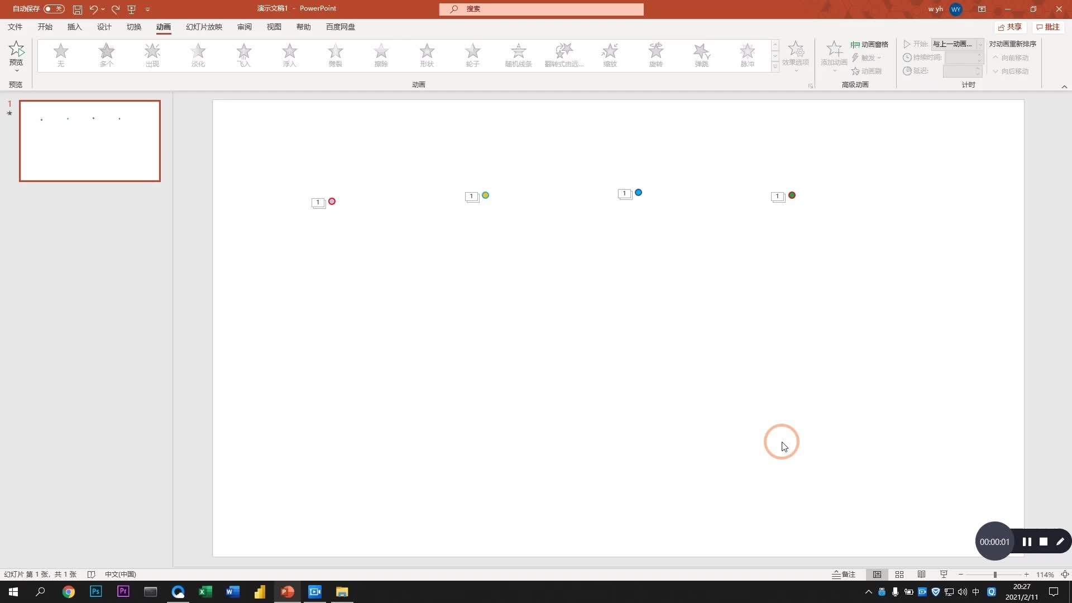Open the Slide Show (幻灯片放映) tab
The height and width of the screenshot is (603, 1072).
(x=204, y=27)
